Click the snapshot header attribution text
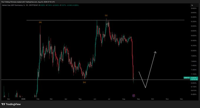 tap(28, 2)
